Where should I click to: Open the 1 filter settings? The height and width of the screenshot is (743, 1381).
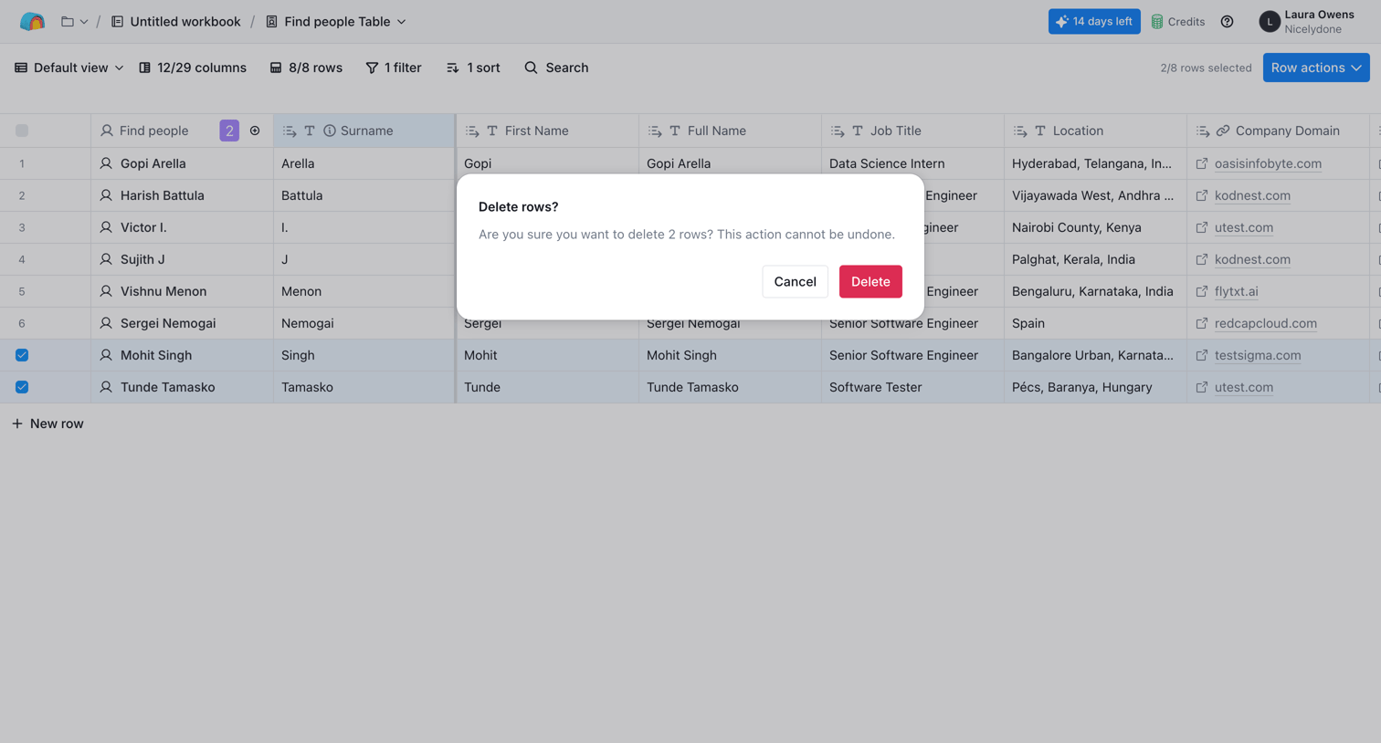pos(394,68)
